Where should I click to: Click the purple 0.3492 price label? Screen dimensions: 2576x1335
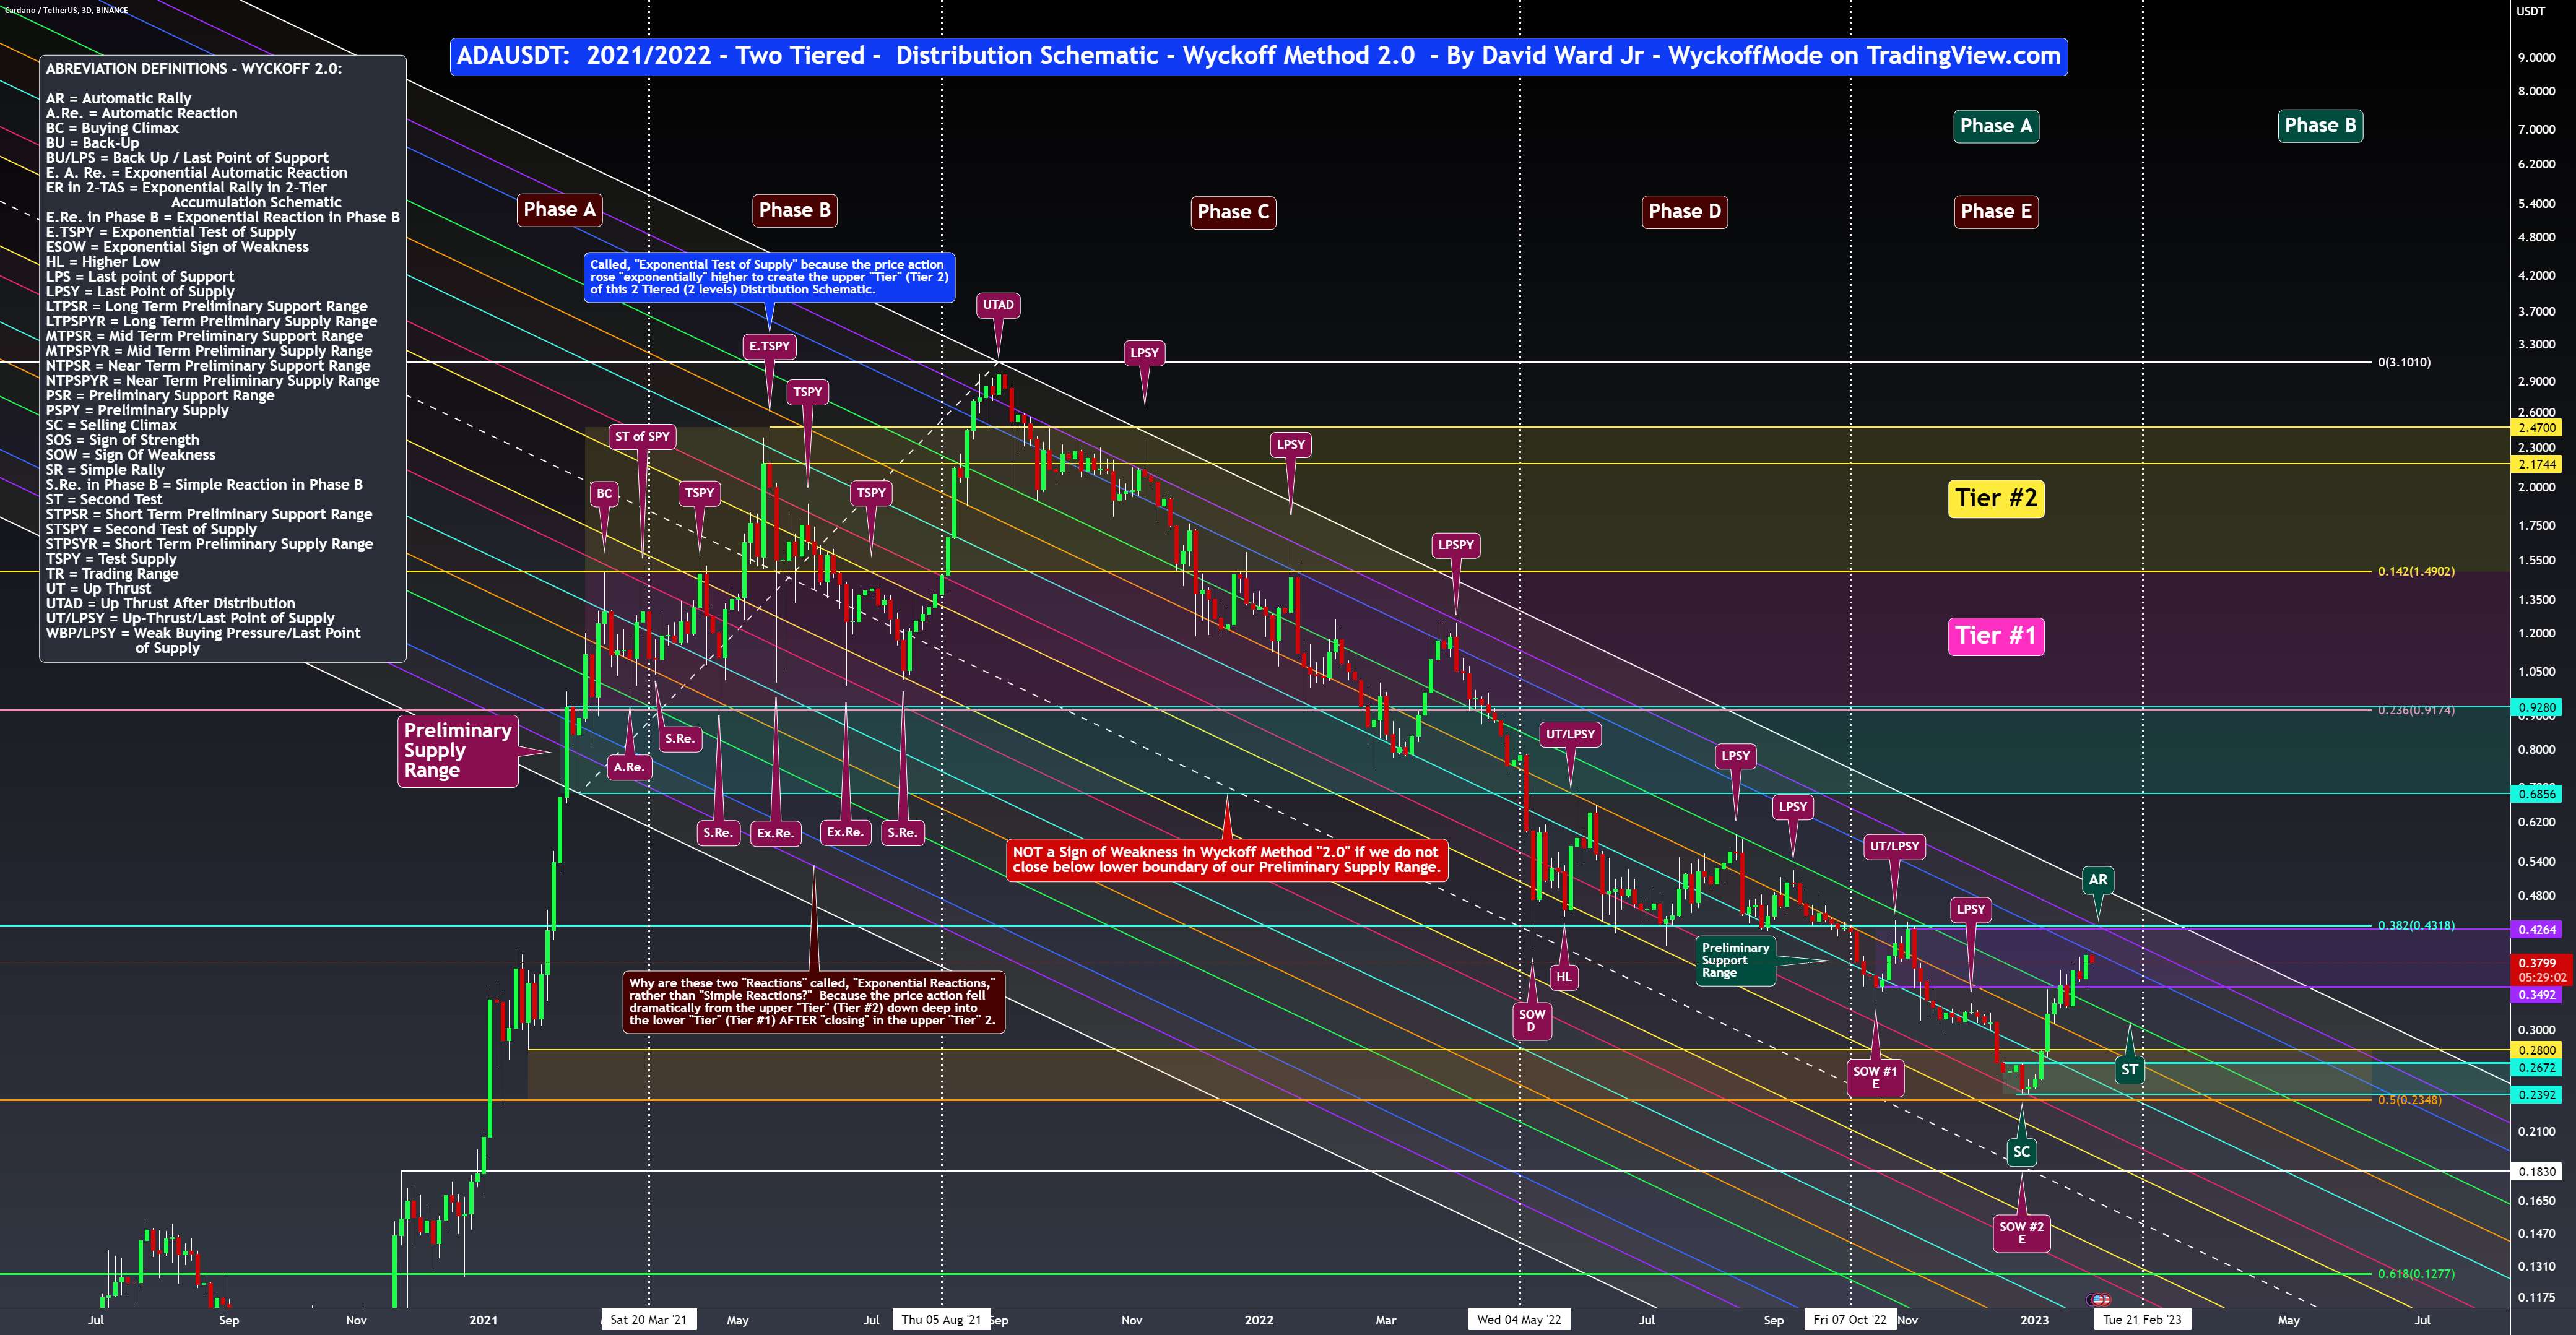[2537, 995]
